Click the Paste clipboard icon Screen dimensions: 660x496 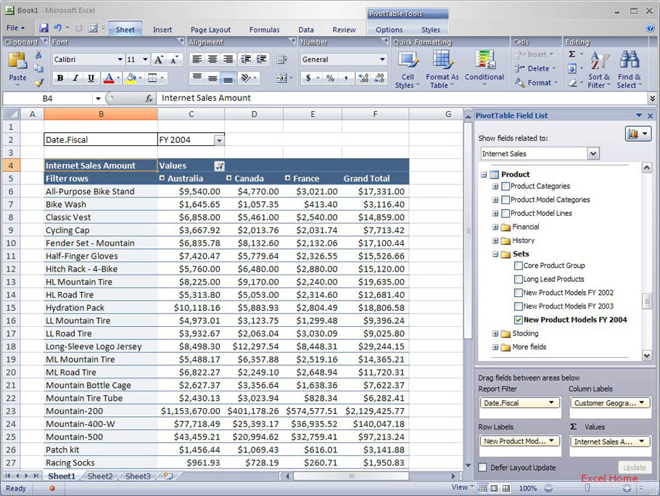pyautogui.click(x=17, y=60)
